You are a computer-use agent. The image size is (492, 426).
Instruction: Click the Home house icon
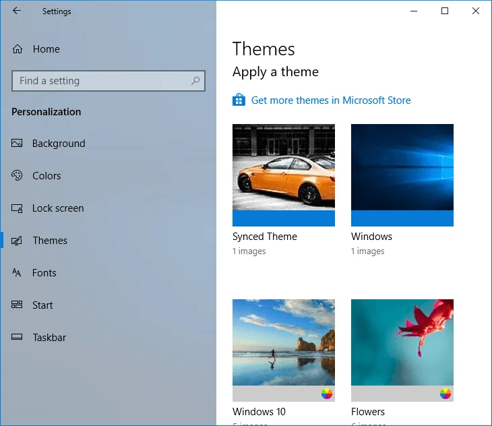point(18,49)
